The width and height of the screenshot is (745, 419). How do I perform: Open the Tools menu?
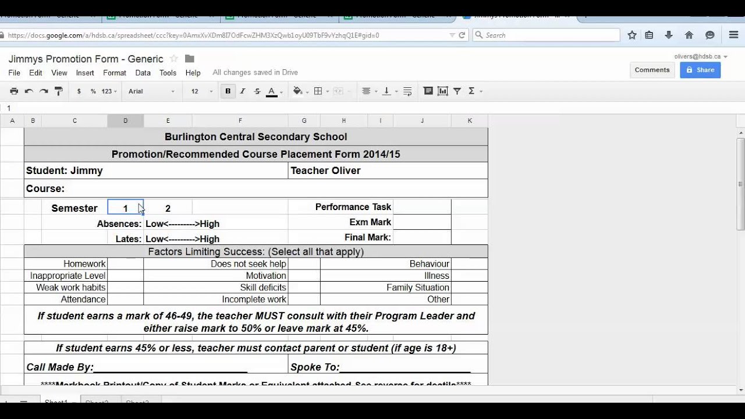click(168, 73)
